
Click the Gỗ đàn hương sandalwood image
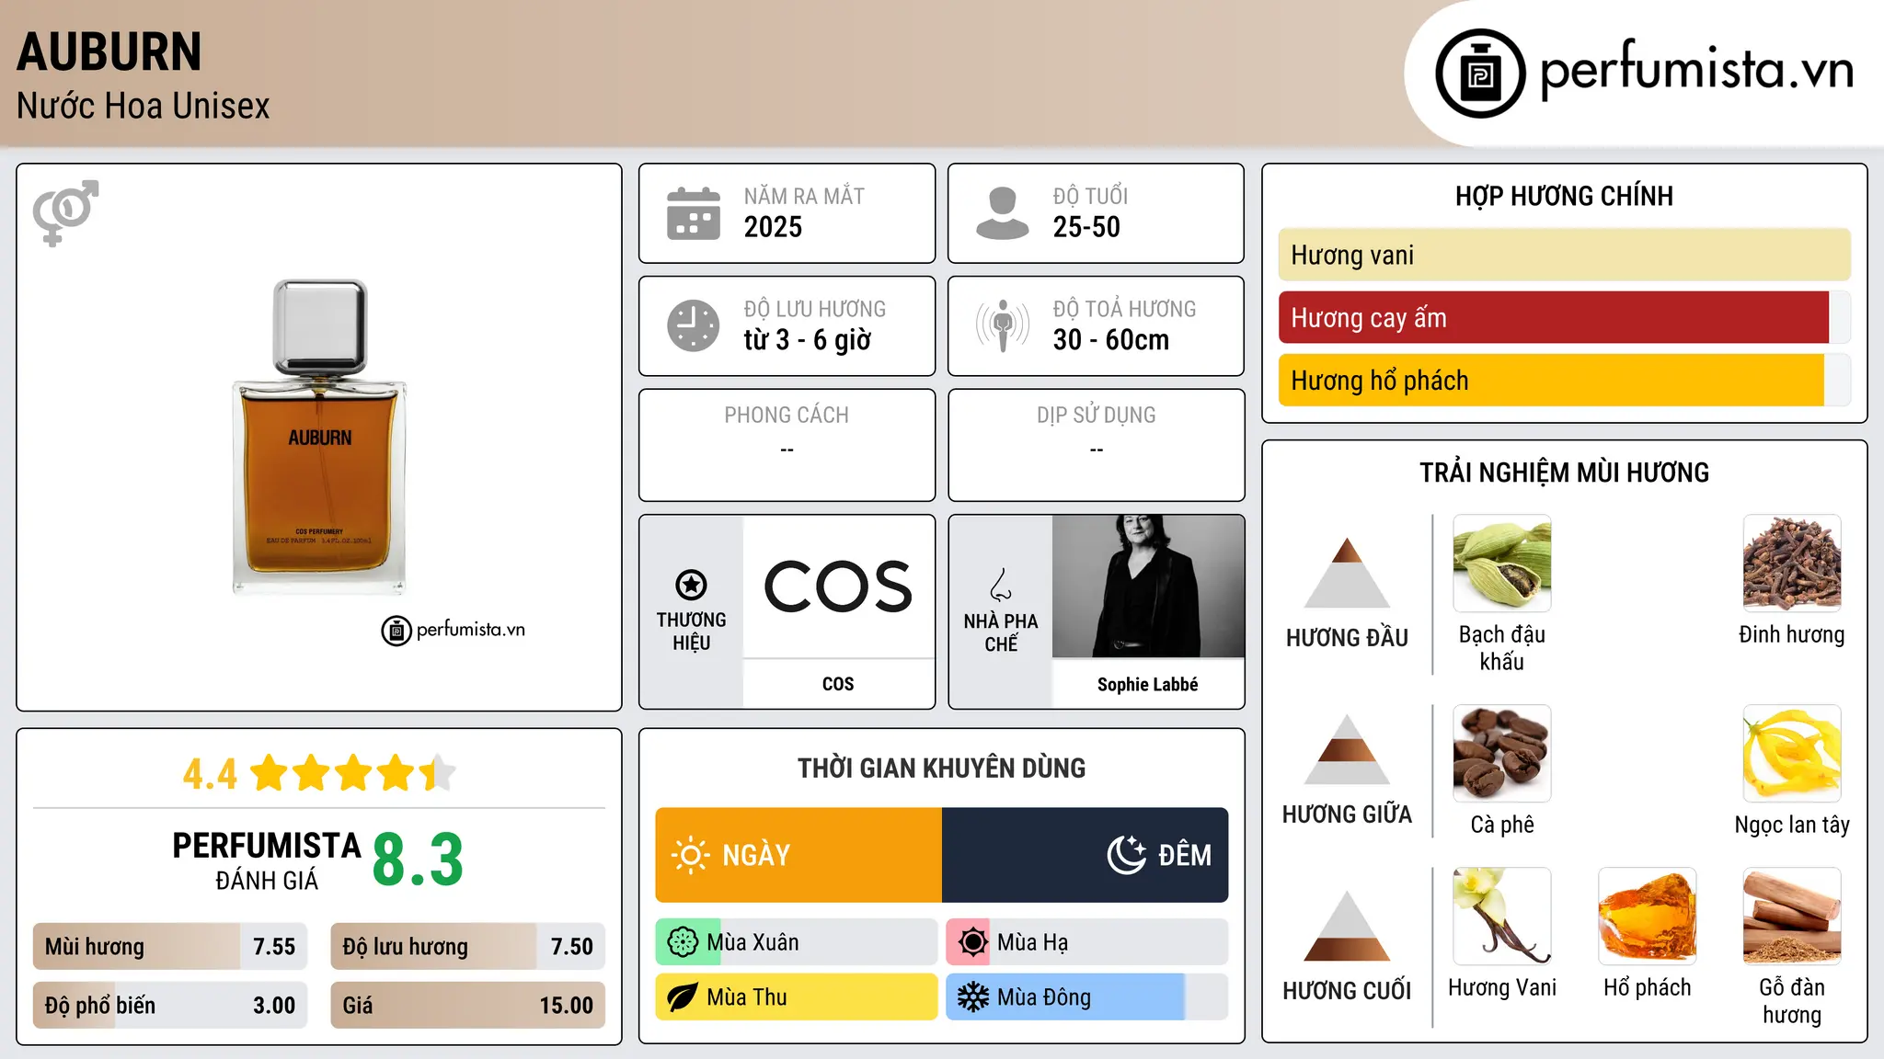point(1792,917)
